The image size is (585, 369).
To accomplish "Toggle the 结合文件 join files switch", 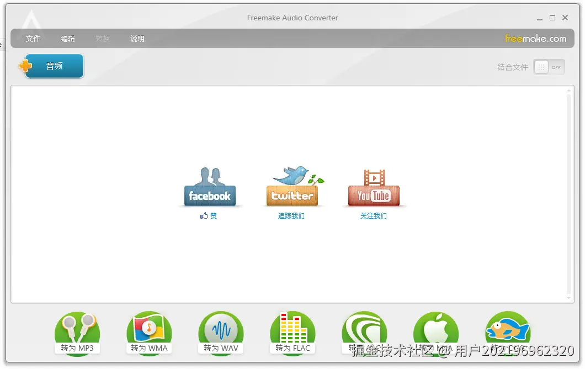I will (x=549, y=67).
